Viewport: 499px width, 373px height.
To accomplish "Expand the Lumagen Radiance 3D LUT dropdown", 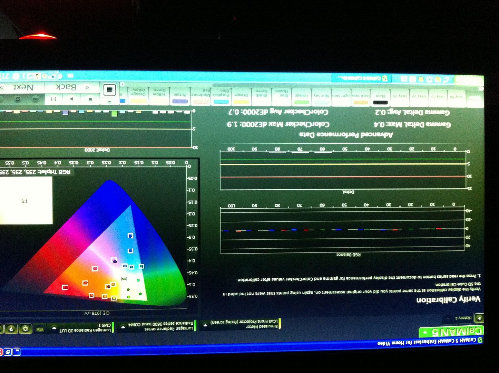I will 54,328.
